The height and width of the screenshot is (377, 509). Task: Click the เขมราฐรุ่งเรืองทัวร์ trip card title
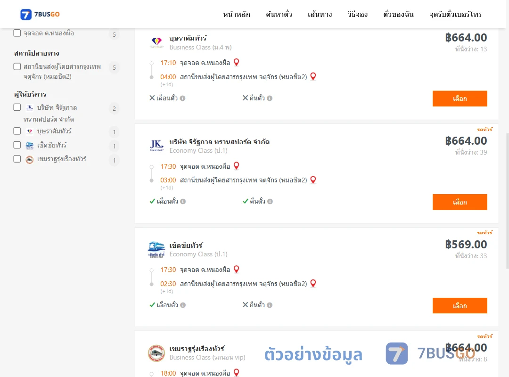(197, 349)
